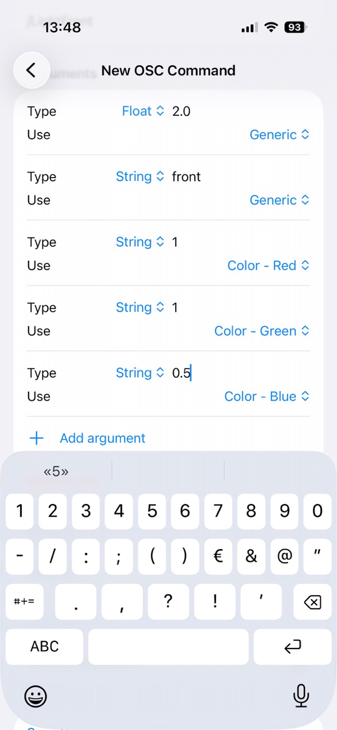Open the String type dropdown beside front
Screen dimensions: 337x730
140,176
